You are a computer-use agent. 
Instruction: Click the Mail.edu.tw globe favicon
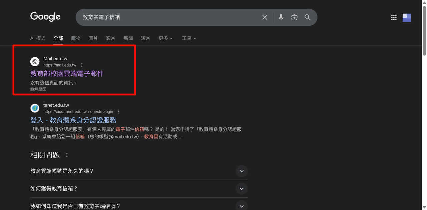(35, 62)
